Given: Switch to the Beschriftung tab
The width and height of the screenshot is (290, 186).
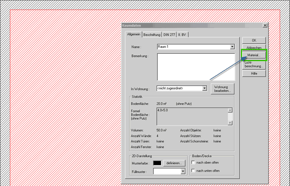Looking at the screenshot, I should [152, 35].
